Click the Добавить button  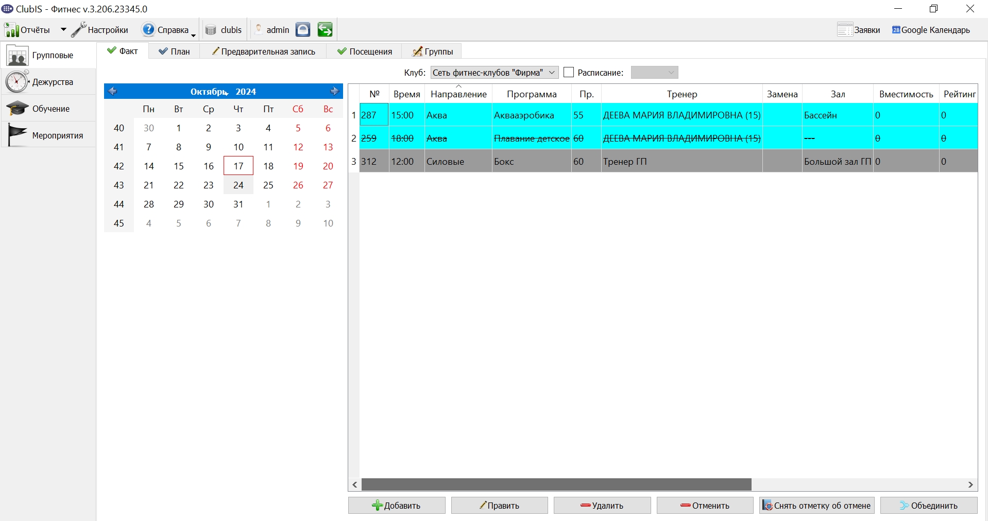coord(397,506)
